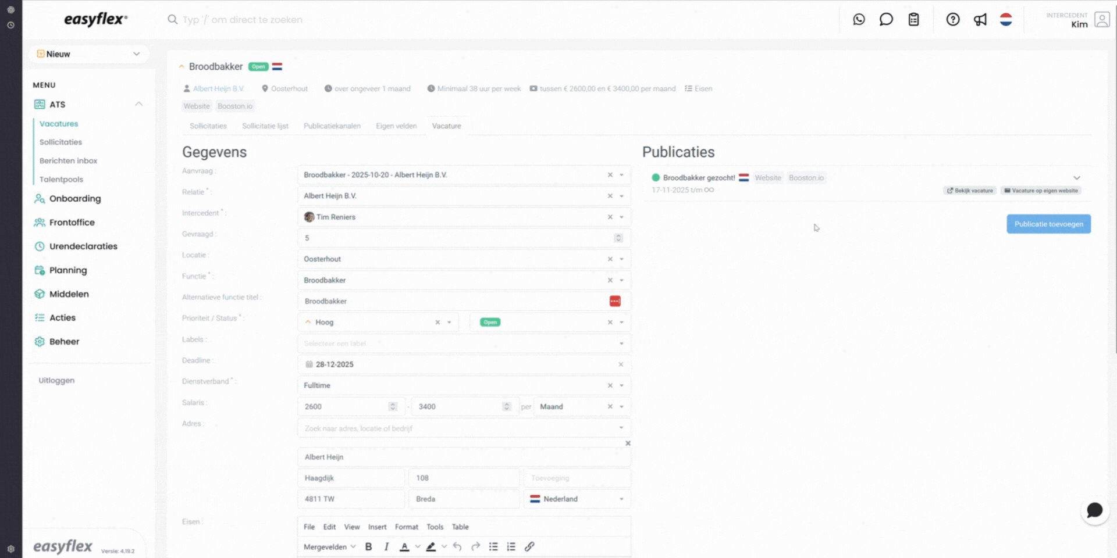Open the Albert Heijn B.V. link
This screenshot has width=1117, height=558.
coord(218,89)
